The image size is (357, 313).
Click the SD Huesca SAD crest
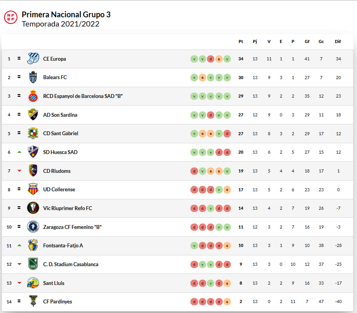click(33, 152)
